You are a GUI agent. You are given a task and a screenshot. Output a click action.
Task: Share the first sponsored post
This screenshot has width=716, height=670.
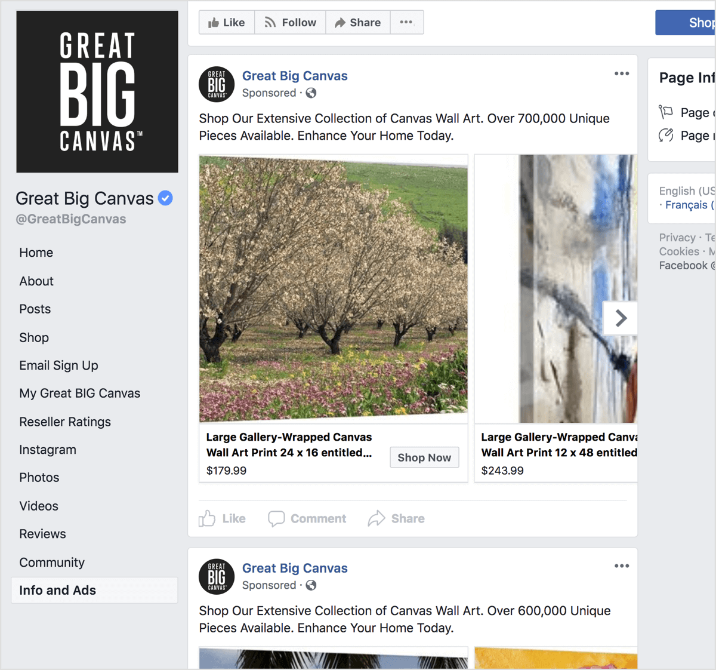click(x=396, y=518)
